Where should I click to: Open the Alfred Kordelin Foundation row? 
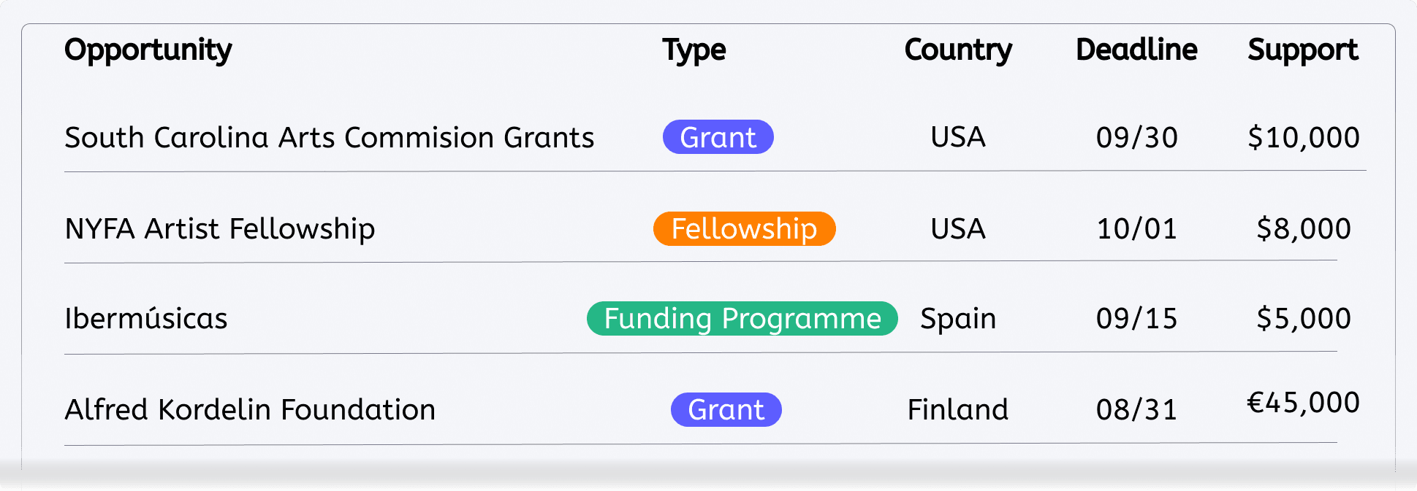coord(250,410)
